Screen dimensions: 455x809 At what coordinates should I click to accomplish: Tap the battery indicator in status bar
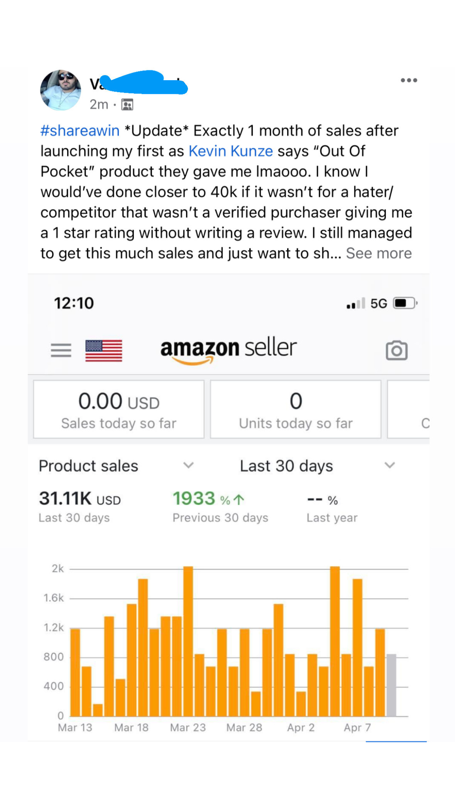[405, 303]
